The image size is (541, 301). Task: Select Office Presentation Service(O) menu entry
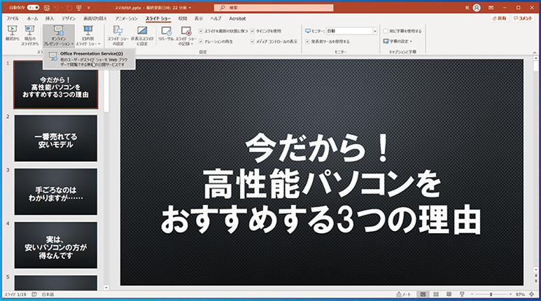click(x=89, y=59)
